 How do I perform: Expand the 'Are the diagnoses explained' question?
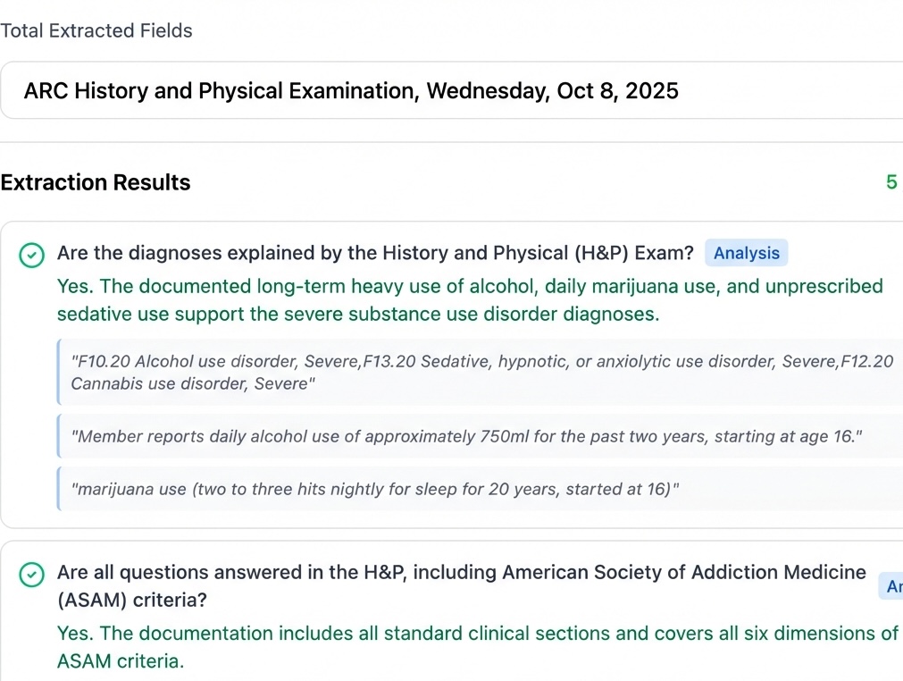(375, 253)
